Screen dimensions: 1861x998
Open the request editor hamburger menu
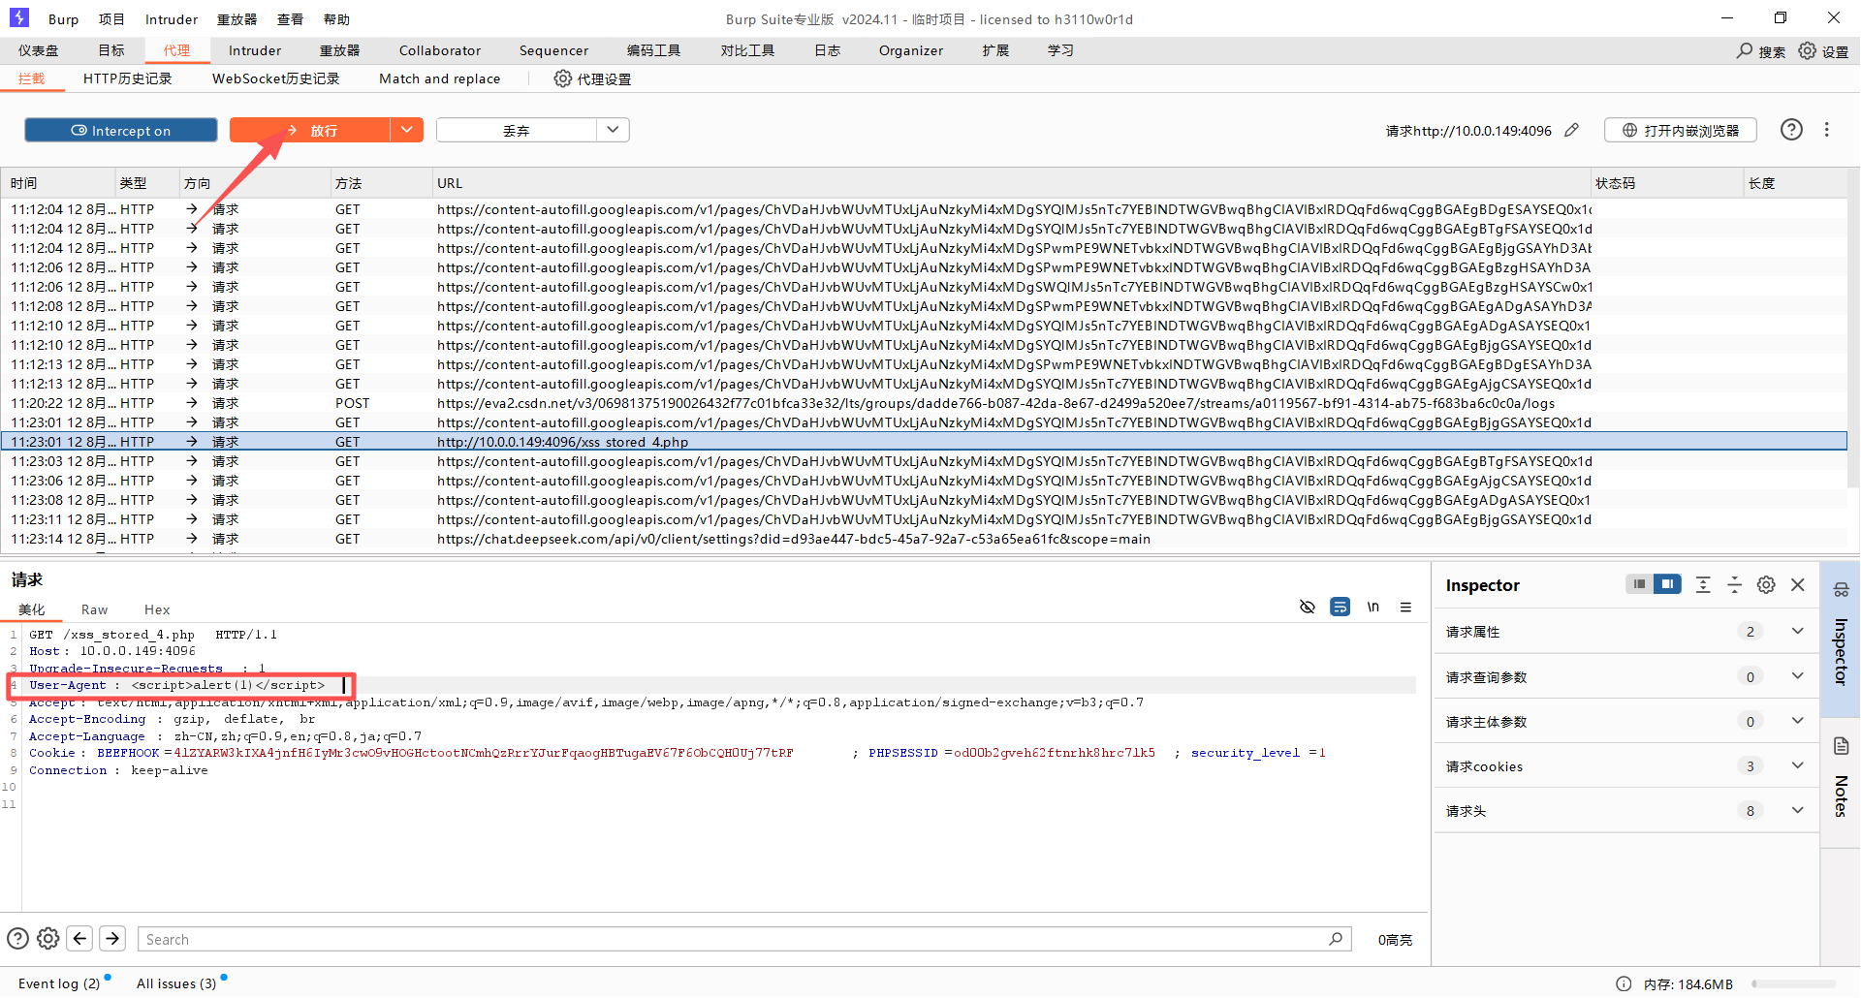pos(1405,608)
